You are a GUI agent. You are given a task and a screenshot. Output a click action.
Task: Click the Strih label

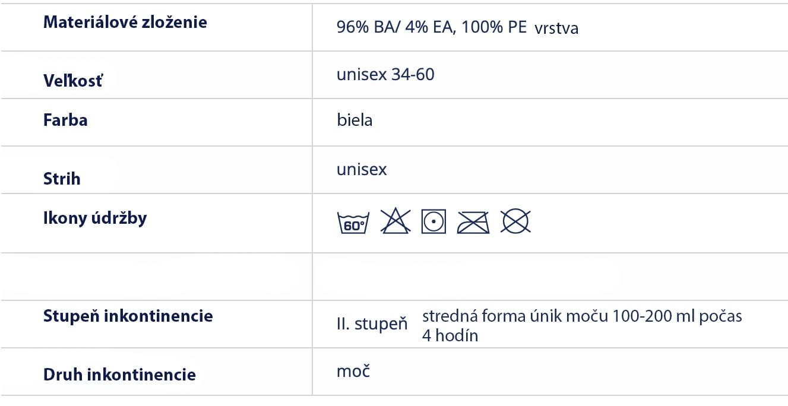tap(62, 179)
